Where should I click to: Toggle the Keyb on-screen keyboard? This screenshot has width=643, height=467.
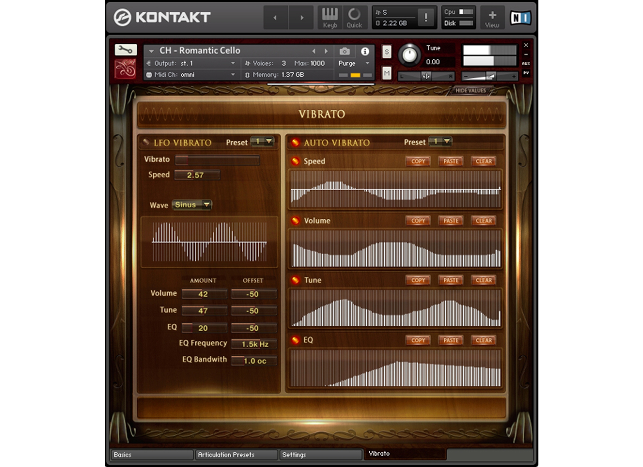point(330,18)
